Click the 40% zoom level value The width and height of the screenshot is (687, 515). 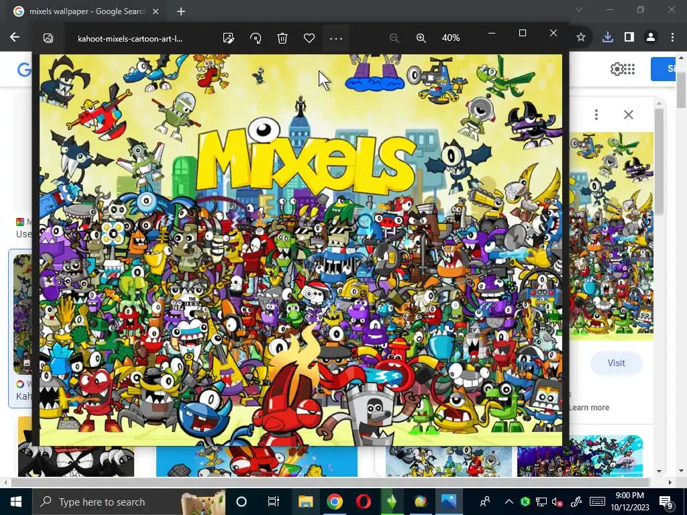tap(450, 38)
